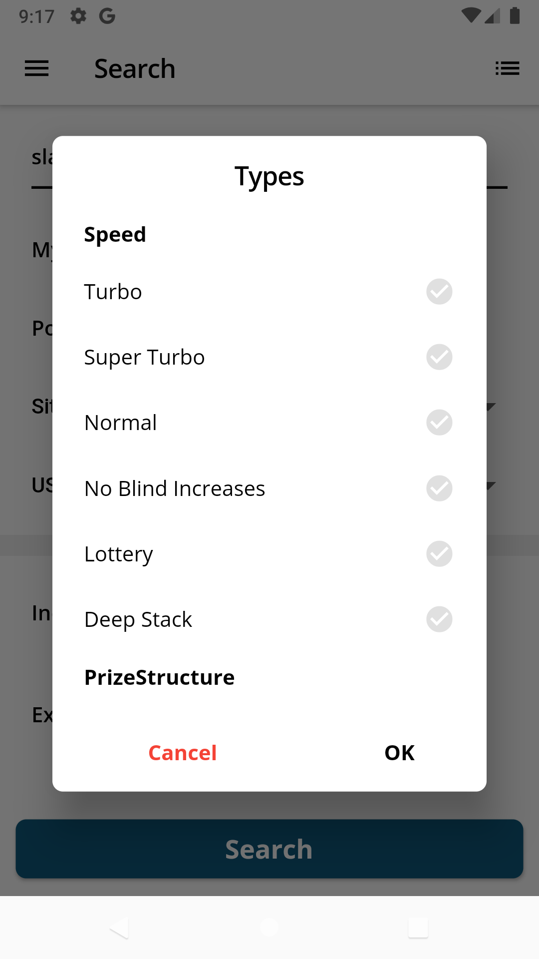The width and height of the screenshot is (539, 959).
Task: Tap the dimmed Search button
Action: (269, 849)
